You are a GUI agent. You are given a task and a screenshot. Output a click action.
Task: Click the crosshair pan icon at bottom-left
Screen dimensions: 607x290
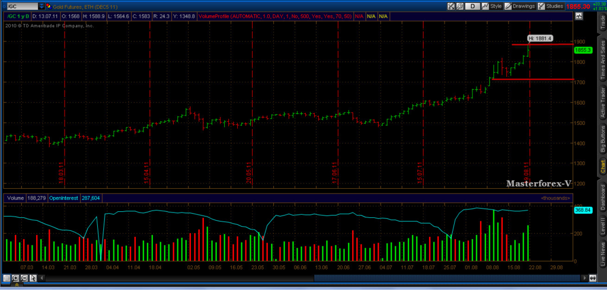point(7,278)
